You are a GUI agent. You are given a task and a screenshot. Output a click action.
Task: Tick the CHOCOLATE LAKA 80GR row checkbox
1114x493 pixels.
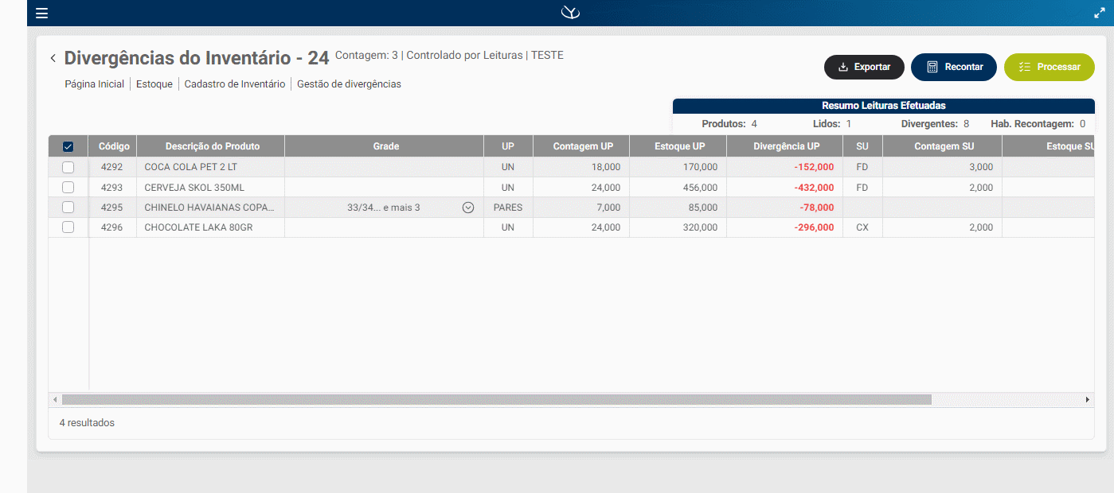pyautogui.click(x=68, y=227)
